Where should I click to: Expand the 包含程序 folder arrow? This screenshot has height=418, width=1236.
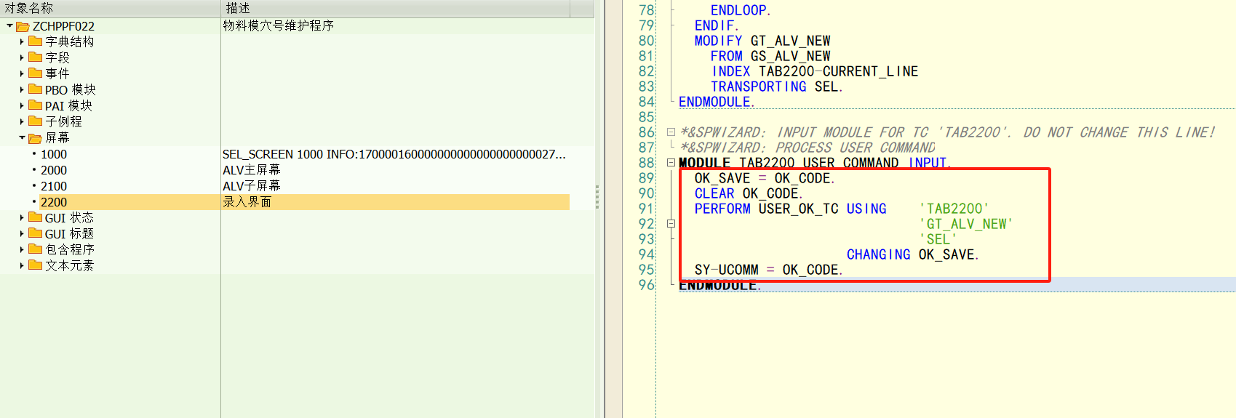click(22, 249)
